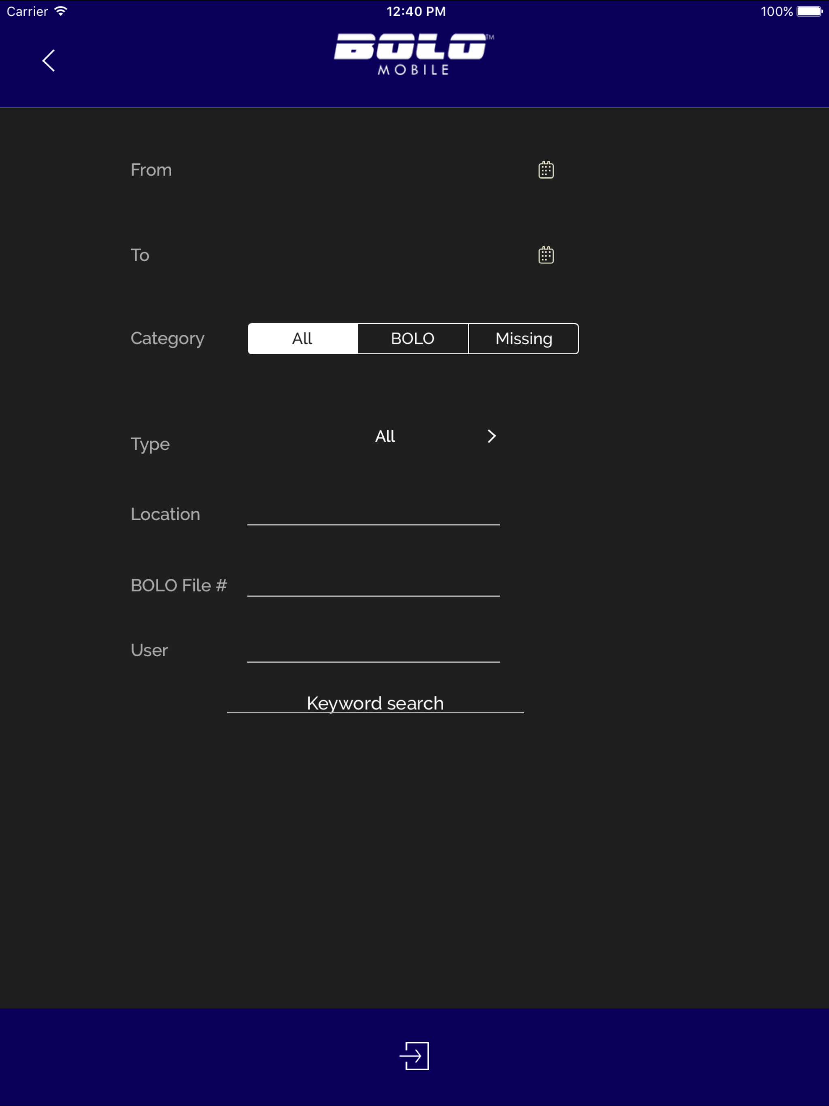
Task: Open the From date calendar icon
Action: [546, 170]
